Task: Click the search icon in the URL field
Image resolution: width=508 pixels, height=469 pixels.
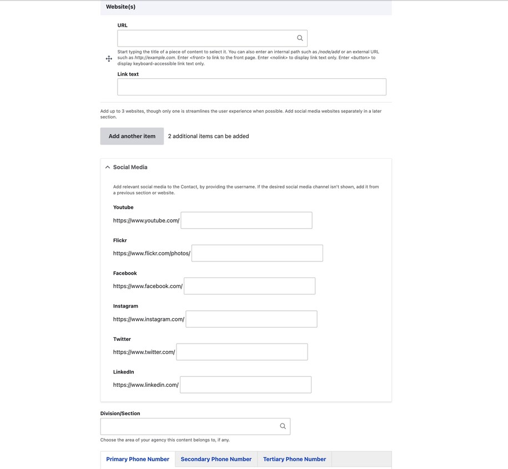Action: pyautogui.click(x=300, y=38)
